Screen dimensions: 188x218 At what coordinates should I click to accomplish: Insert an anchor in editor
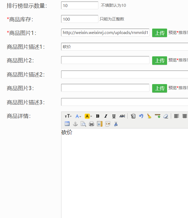[x=75, y=124]
